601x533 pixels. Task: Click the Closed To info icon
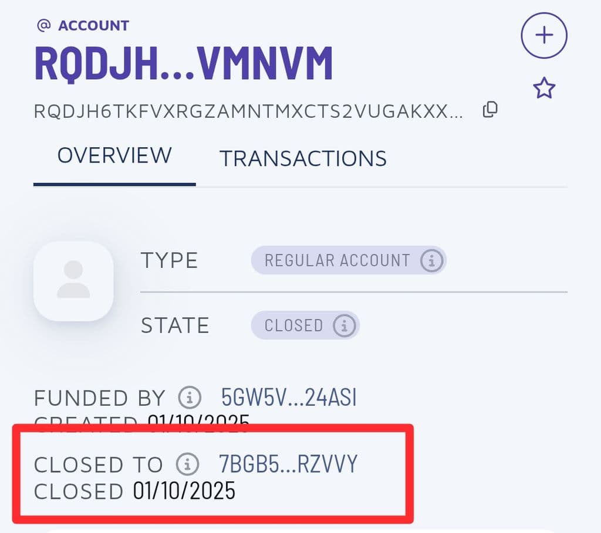point(187,464)
